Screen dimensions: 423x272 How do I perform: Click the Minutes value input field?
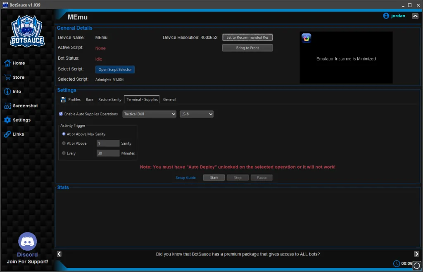point(108,153)
